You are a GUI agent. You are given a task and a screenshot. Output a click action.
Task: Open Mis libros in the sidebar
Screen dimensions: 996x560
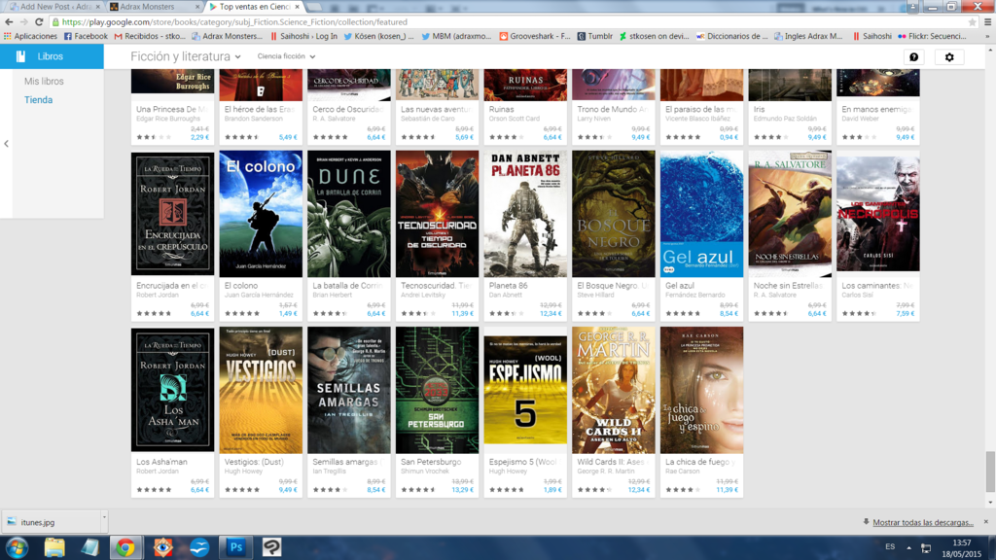pyautogui.click(x=44, y=82)
